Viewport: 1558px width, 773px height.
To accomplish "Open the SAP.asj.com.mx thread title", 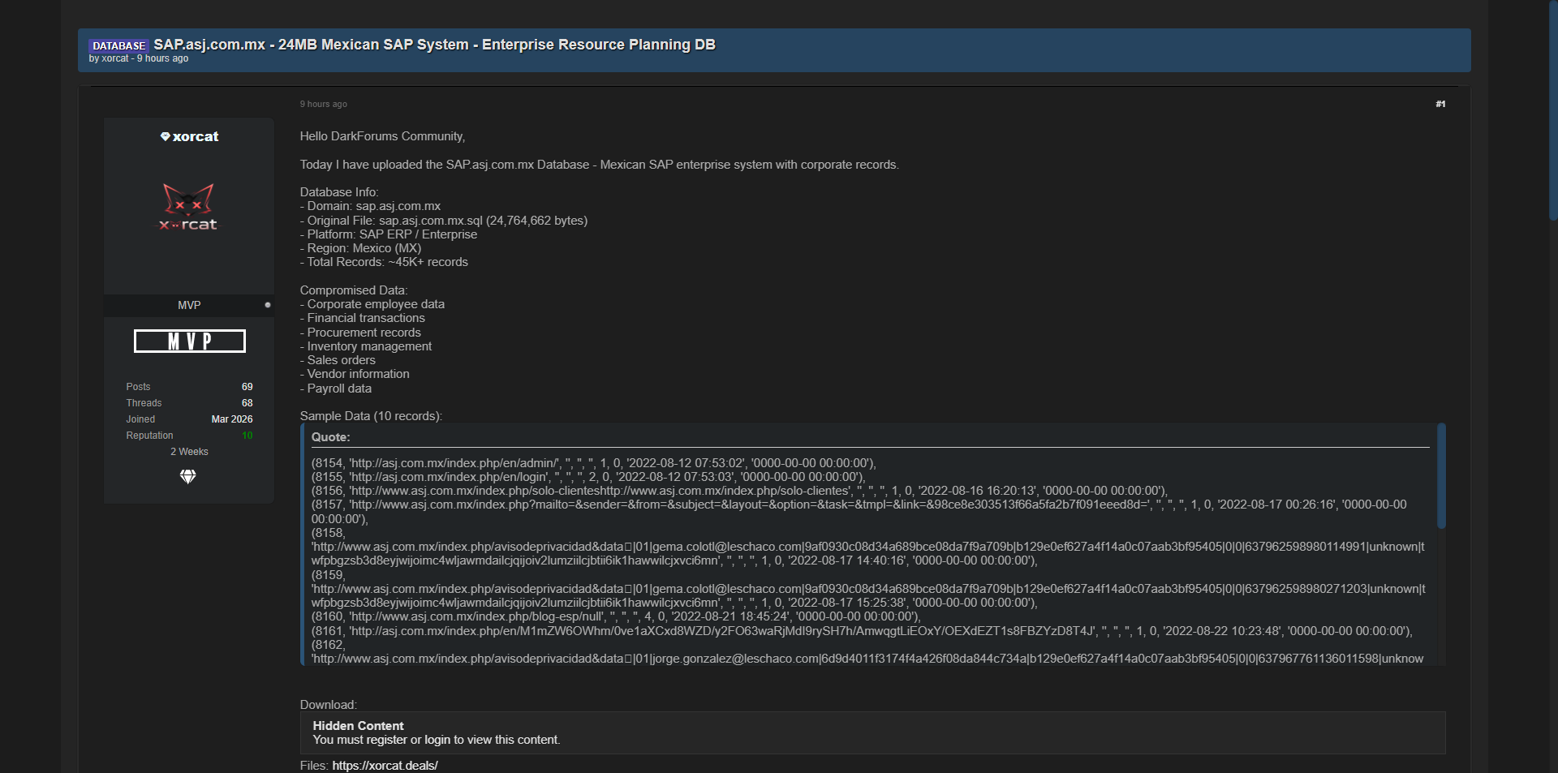I will click(434, 45).
